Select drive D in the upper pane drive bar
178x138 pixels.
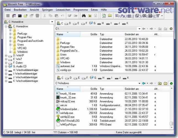click(x=68, y=23)
